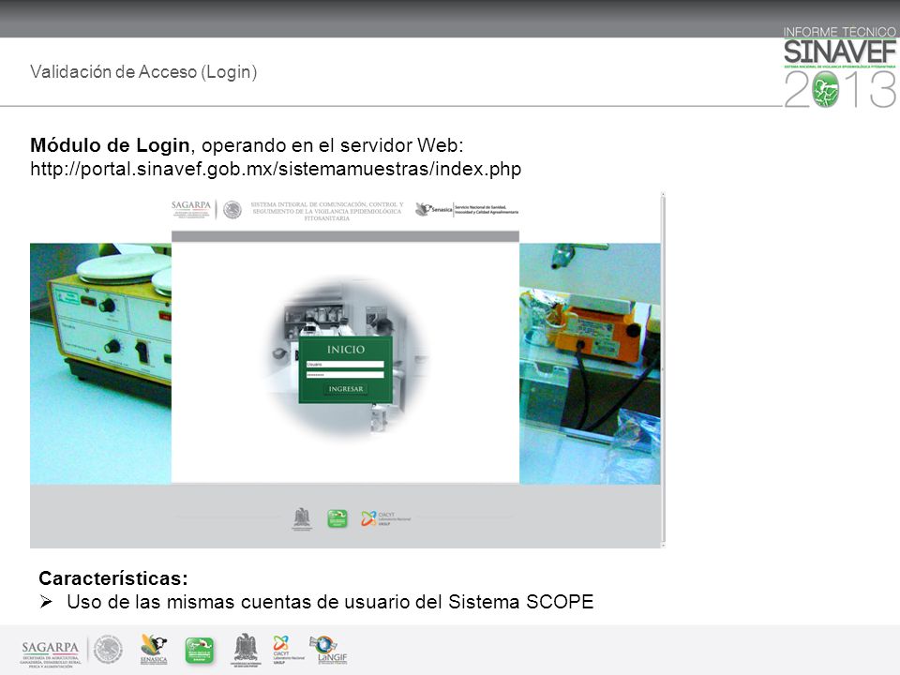Click the CIACYT logo in login page footer

[385, 518]
